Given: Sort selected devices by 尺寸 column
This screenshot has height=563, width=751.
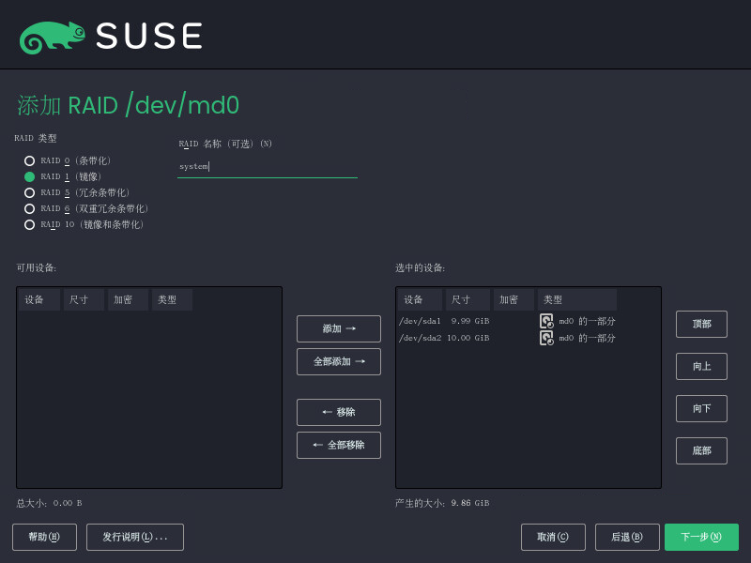Looking at the screenshot, I should click(x=467, y=299).
